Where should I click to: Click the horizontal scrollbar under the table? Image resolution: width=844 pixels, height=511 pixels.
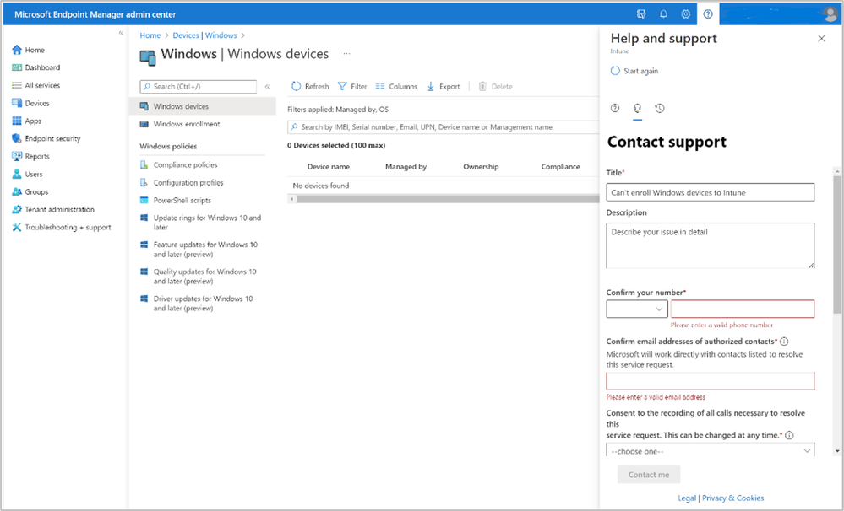tap(447, 199)
